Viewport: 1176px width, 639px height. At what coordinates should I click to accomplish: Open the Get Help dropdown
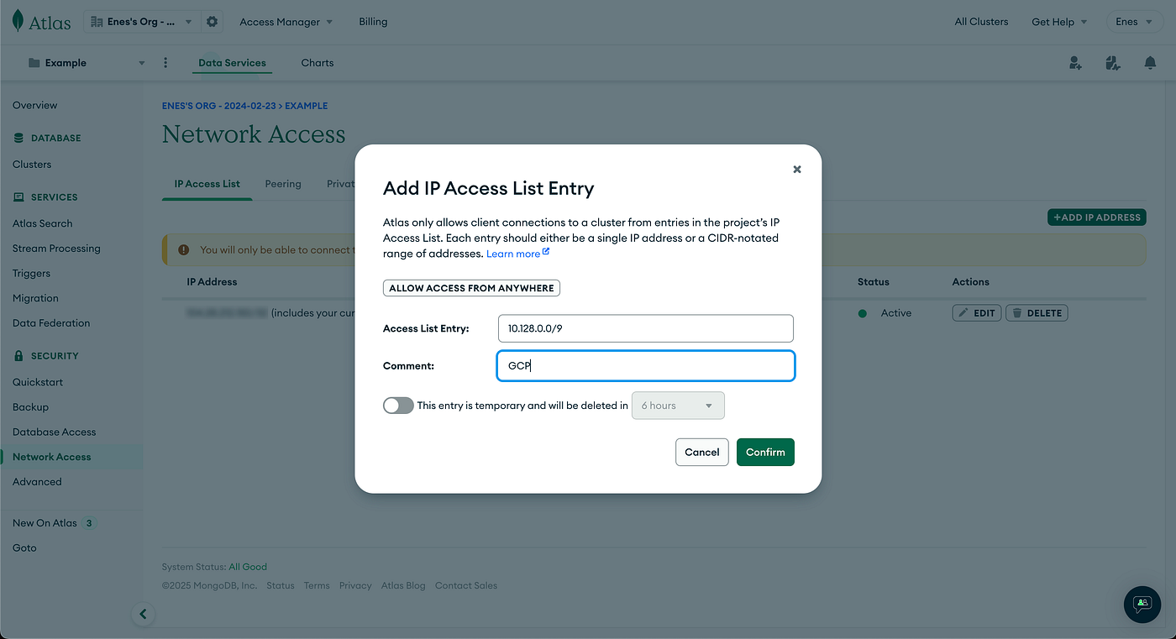coord(1059,22)
